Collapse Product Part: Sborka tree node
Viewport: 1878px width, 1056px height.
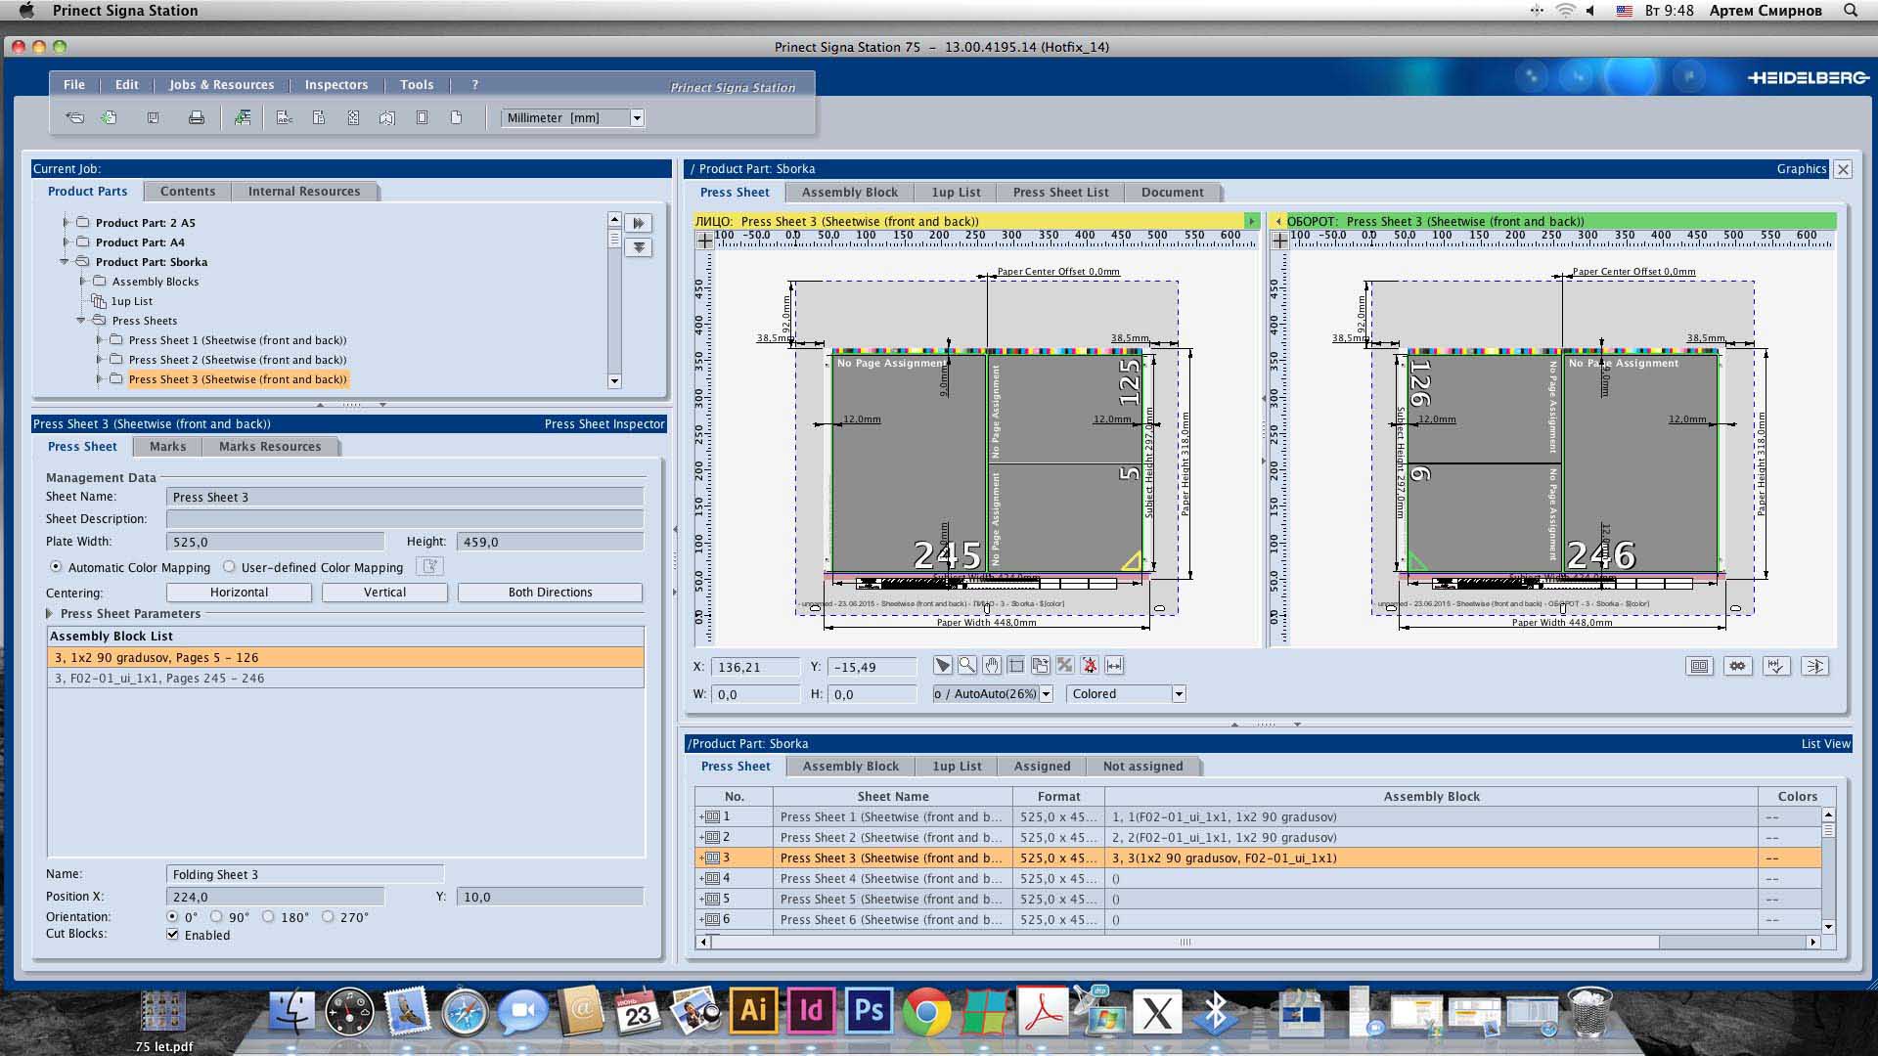[65, 261]
